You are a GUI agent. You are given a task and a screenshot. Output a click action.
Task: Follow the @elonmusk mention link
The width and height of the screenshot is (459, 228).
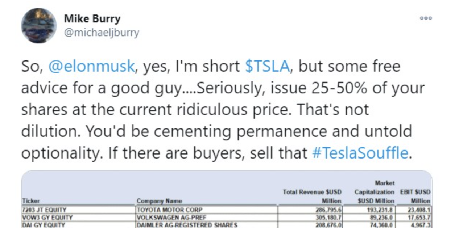(x=91, y=67)
